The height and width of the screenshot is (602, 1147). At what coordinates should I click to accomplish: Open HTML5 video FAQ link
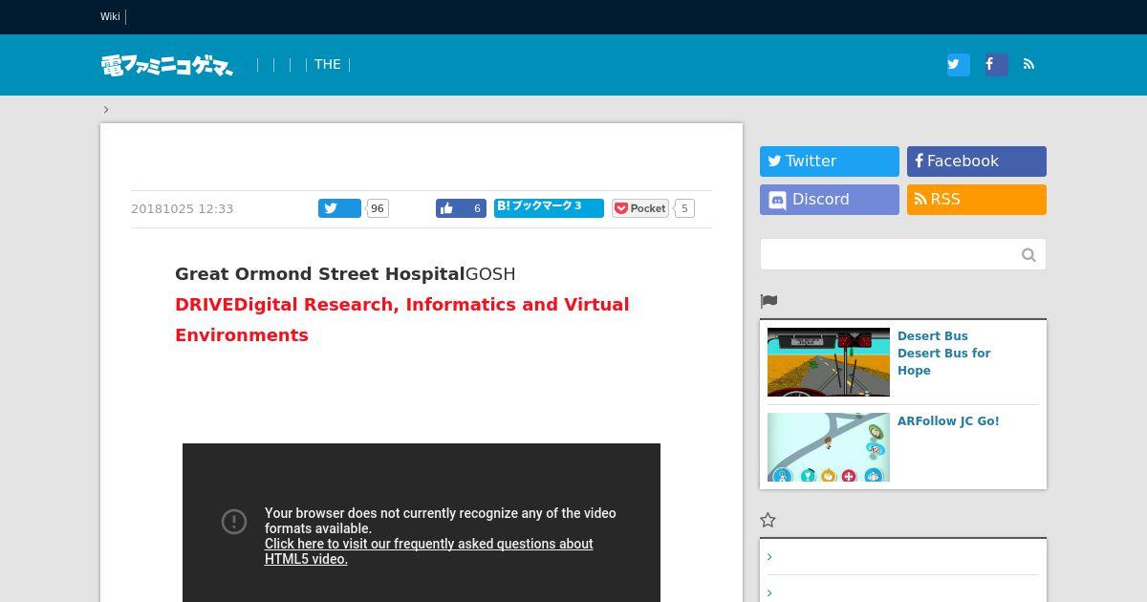pyautogui.click(x=429, y=551)
